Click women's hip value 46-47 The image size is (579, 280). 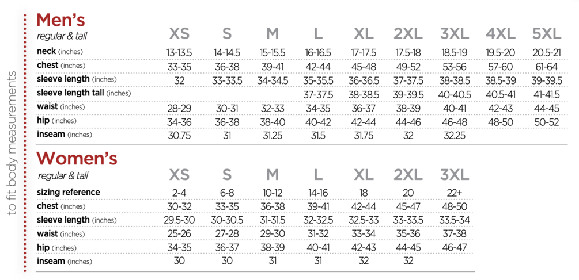[454, 248]
